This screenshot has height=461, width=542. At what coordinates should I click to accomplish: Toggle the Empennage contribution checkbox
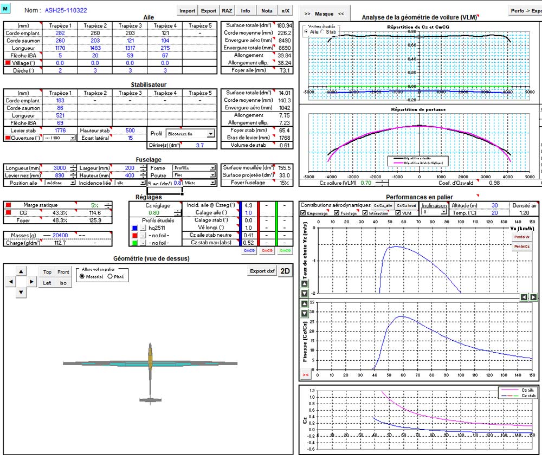[x=303, y=213]
